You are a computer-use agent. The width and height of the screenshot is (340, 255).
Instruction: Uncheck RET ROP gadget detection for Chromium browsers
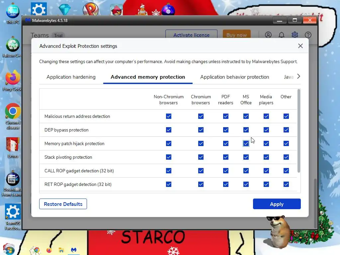point(201,184)
